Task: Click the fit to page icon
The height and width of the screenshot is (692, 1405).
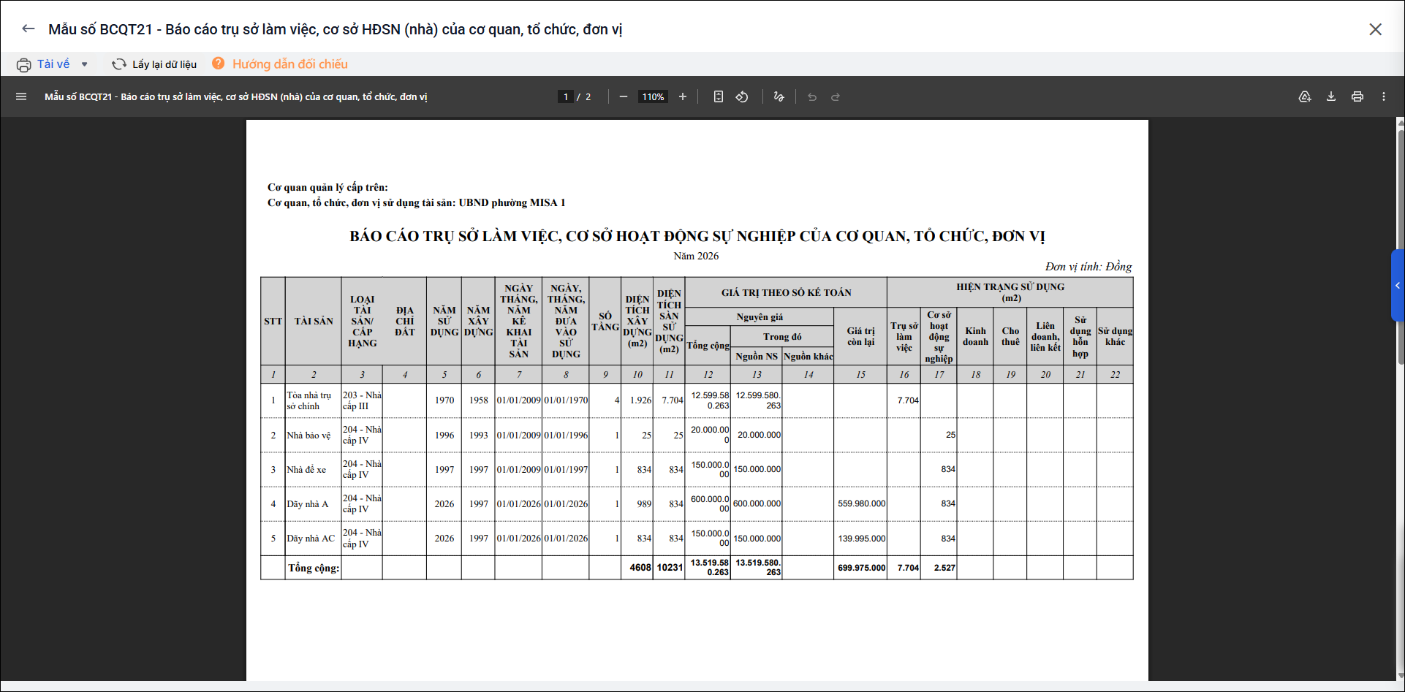Action: (719, 96)
